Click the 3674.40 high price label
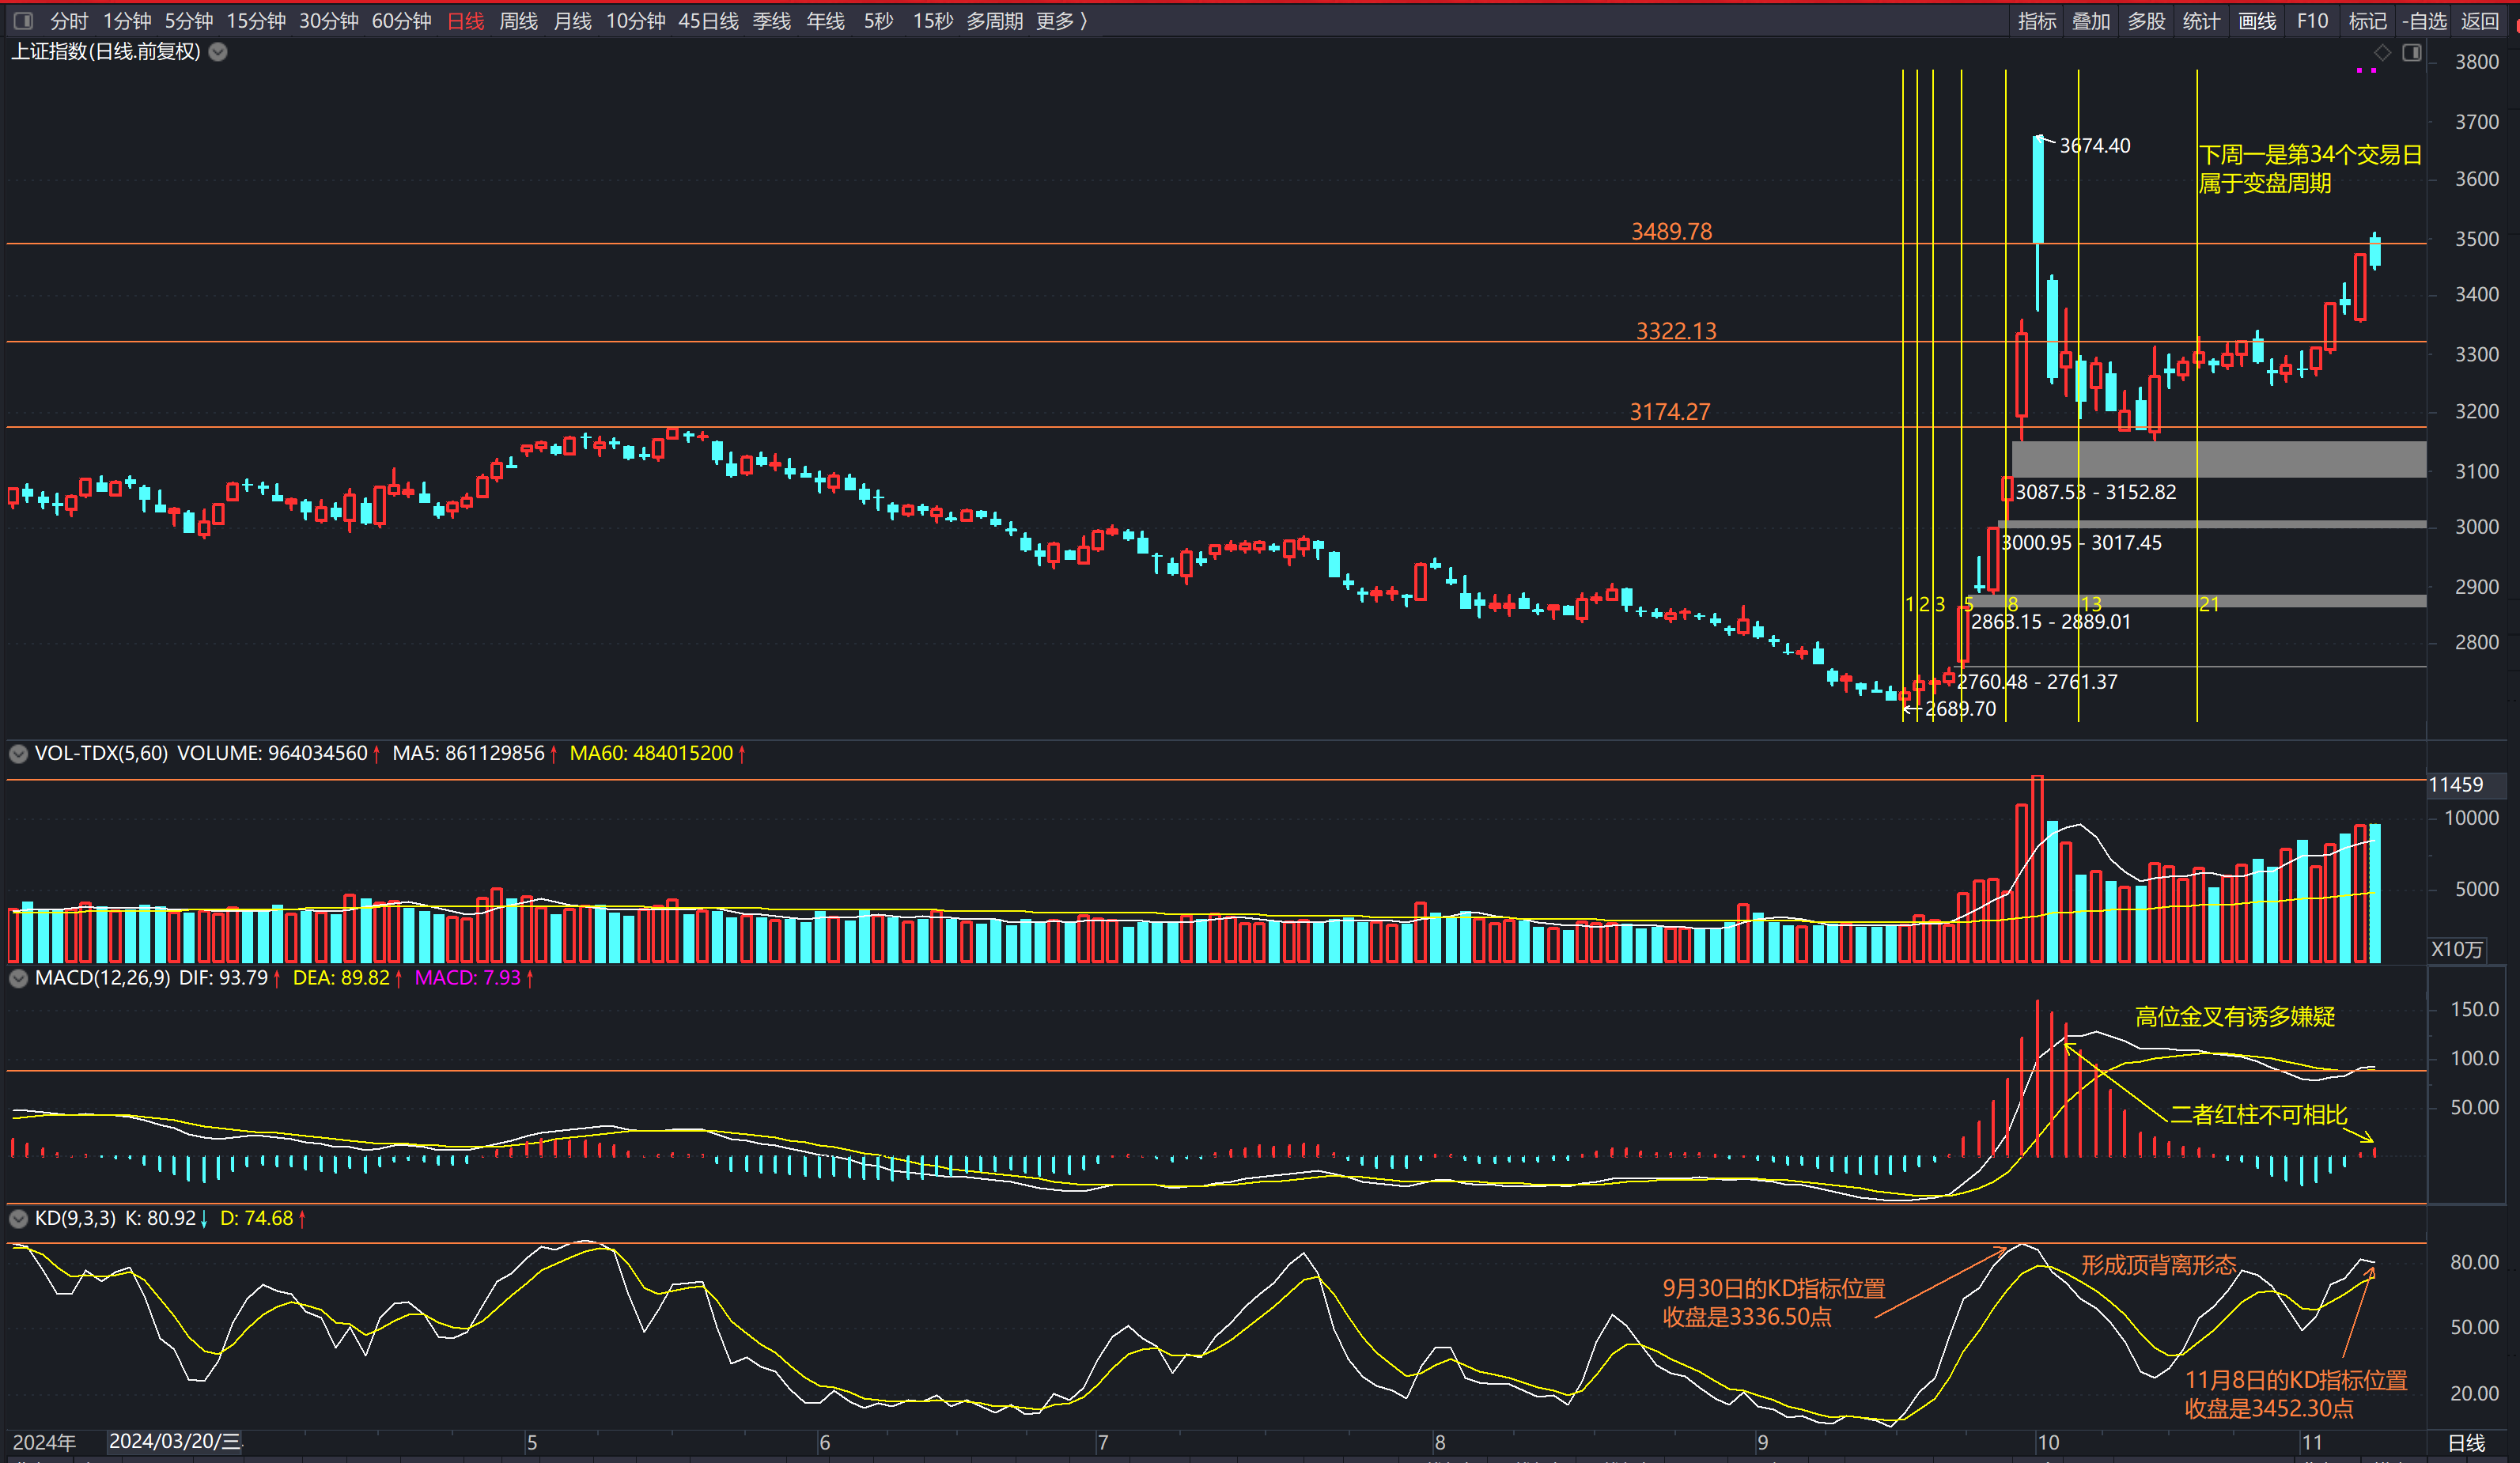 [2095, 145]
